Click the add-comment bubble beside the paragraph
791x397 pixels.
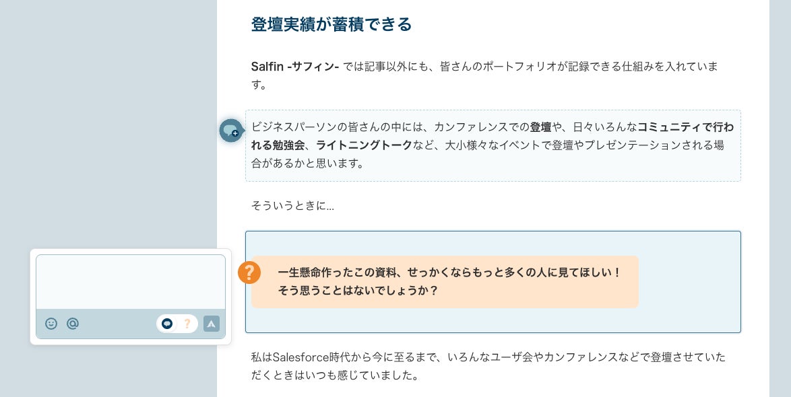[x=230, y=130]
